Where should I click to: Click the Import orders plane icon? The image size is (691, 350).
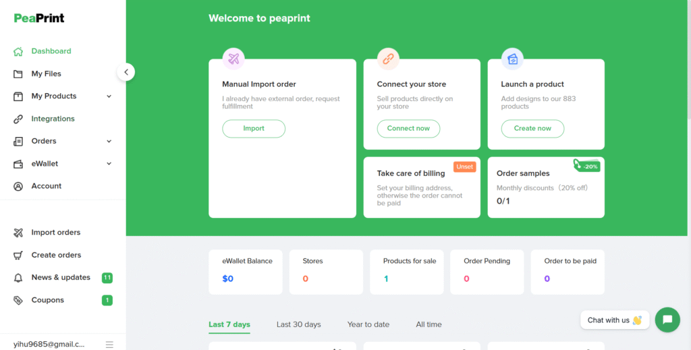[18, 233]
